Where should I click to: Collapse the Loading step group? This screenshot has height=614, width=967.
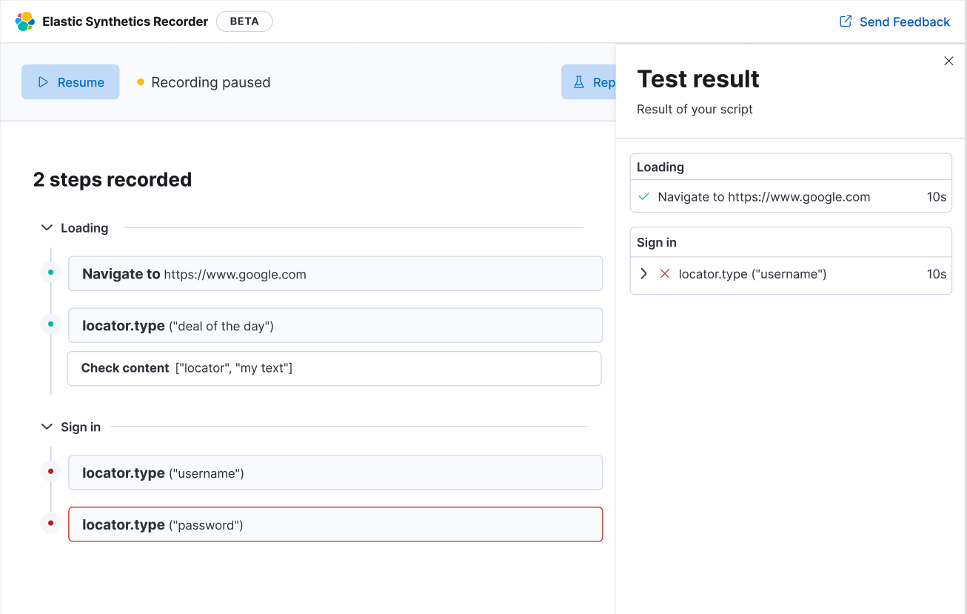pos(47,228)
